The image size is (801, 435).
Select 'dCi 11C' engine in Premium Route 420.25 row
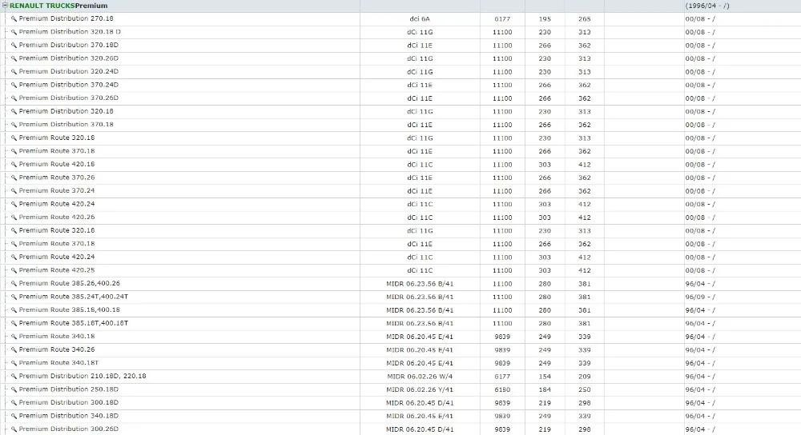420,271
